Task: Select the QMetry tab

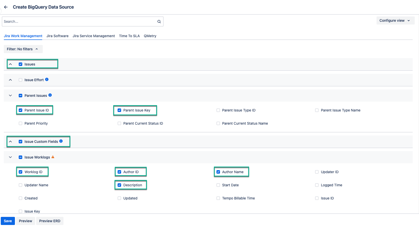Action: 150,36
